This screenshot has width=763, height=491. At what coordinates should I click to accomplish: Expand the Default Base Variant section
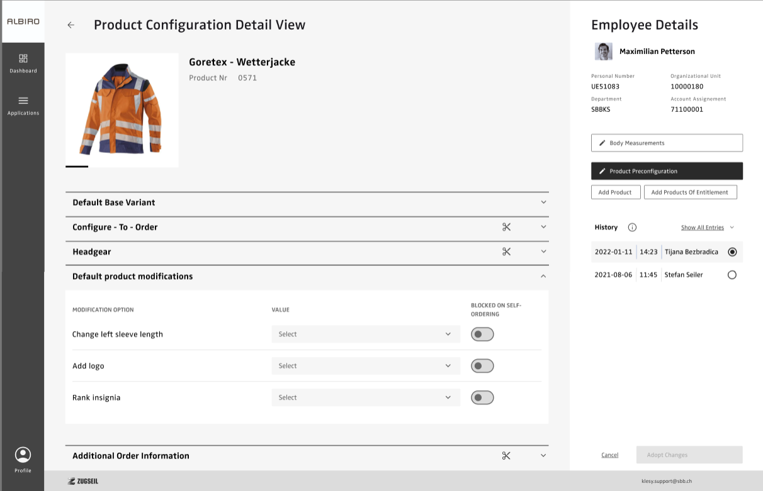[543, 202]
